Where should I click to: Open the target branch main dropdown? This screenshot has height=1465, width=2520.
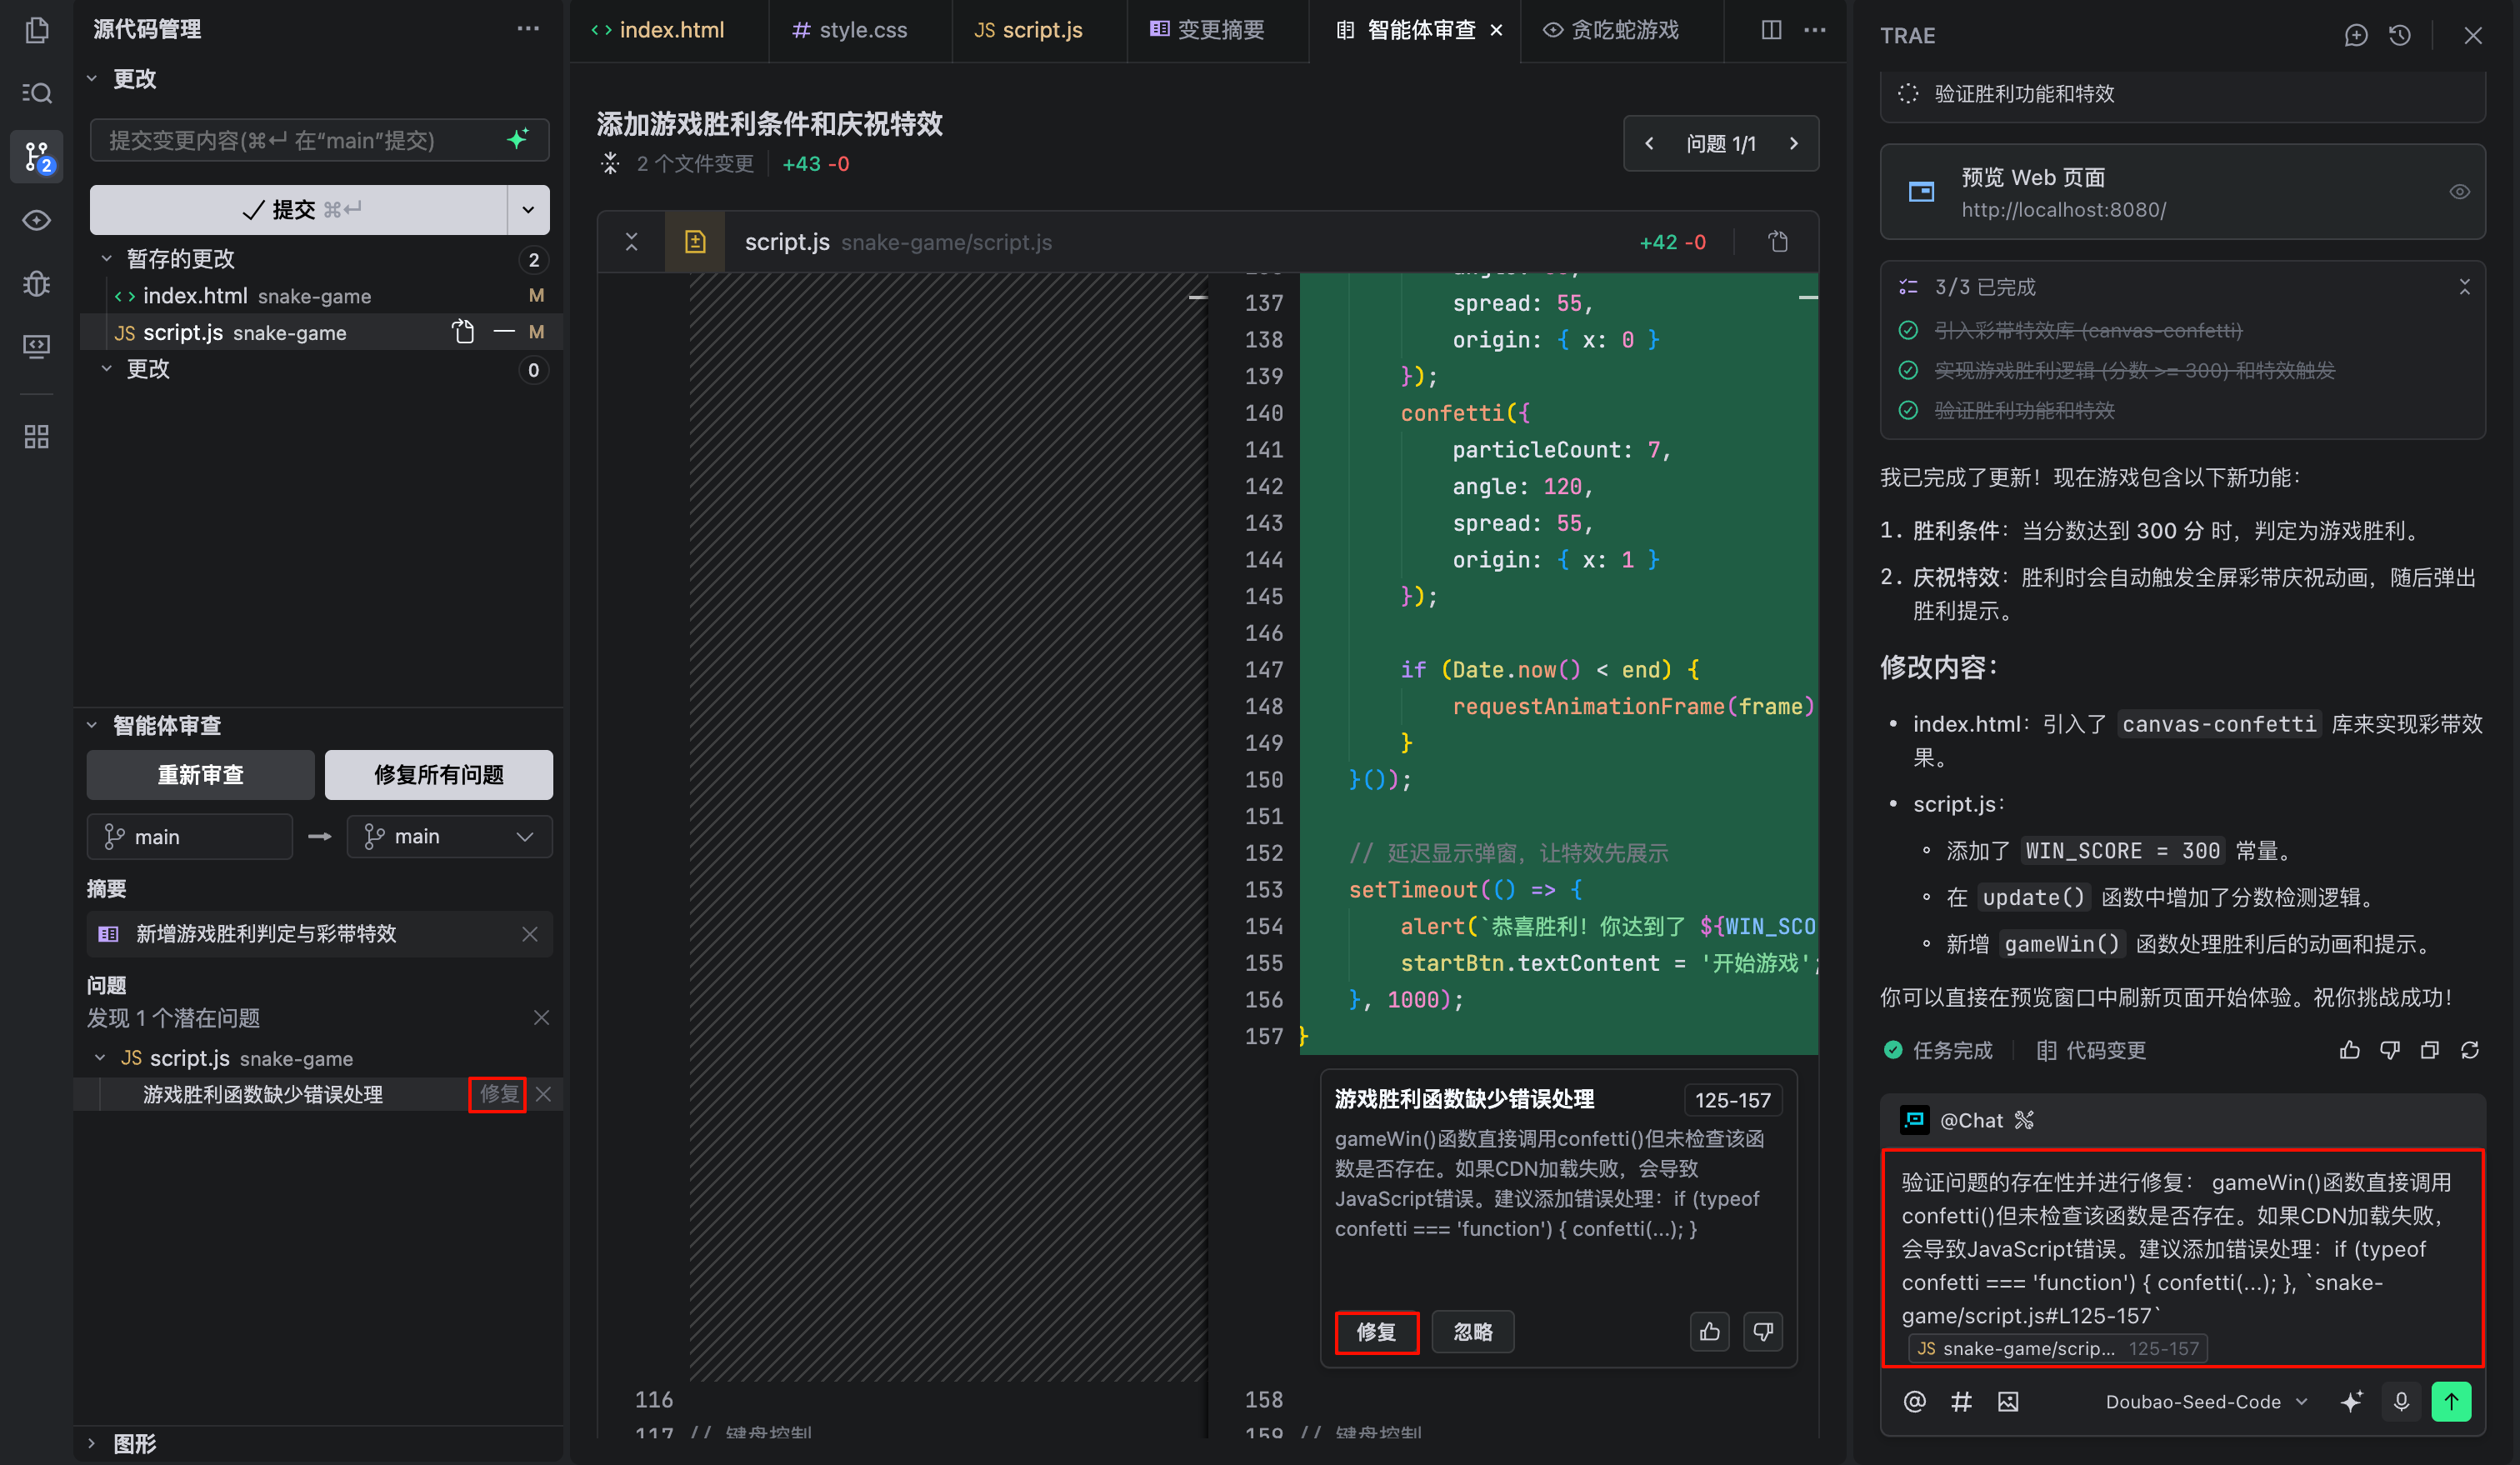pyautogui.click(x=449, y=836)
